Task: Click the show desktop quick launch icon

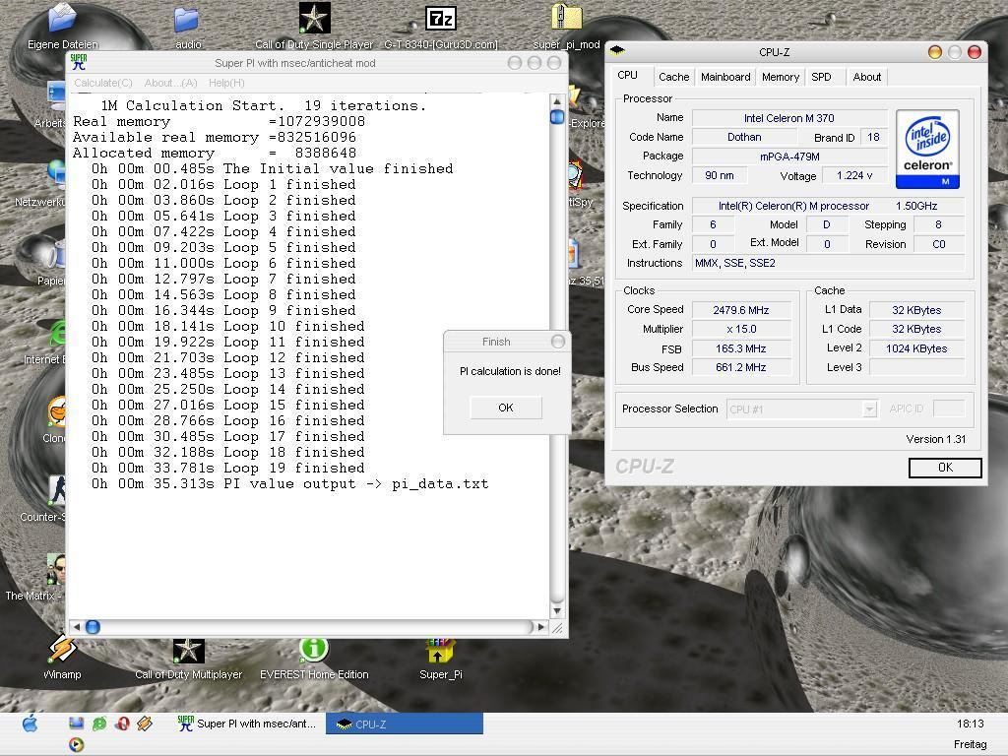Action: tap(77, 724)
